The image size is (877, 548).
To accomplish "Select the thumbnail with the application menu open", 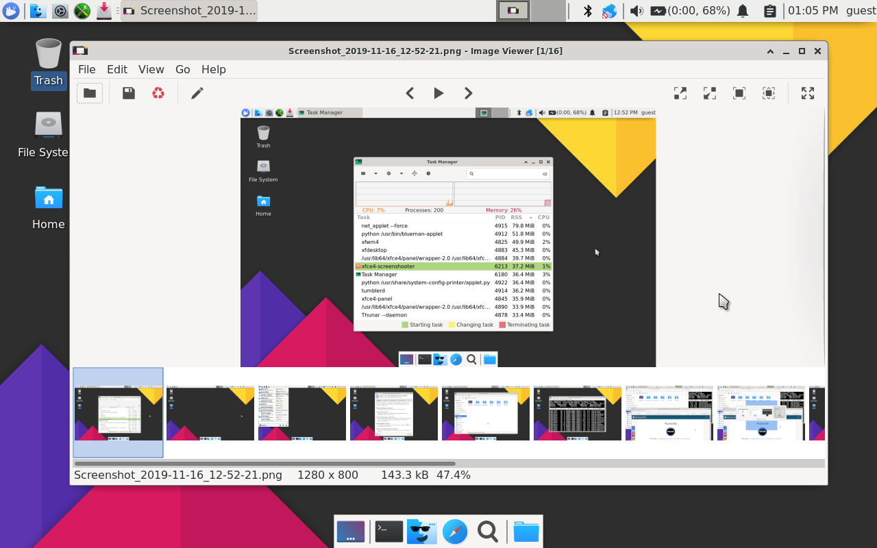I will [x=302, y=413].
